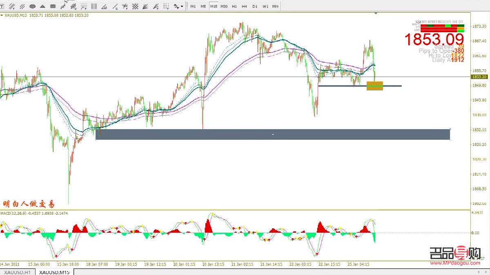Viewport: 490px width, 275px height.
Task: Click the large gray support zone rectangle
Action: point(272,134)
